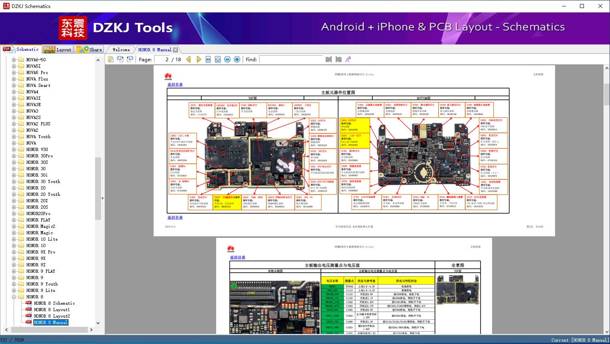
Task: Click the fit-to-page icon
Action: [x=218, y=59]
